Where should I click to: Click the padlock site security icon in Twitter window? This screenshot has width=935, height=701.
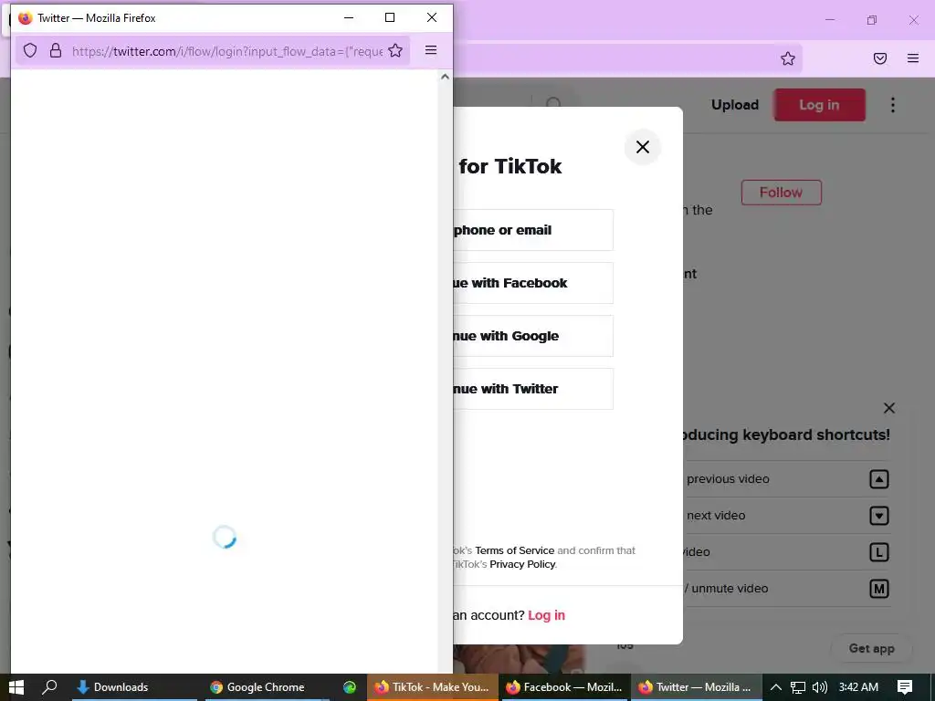pos(56,51)
